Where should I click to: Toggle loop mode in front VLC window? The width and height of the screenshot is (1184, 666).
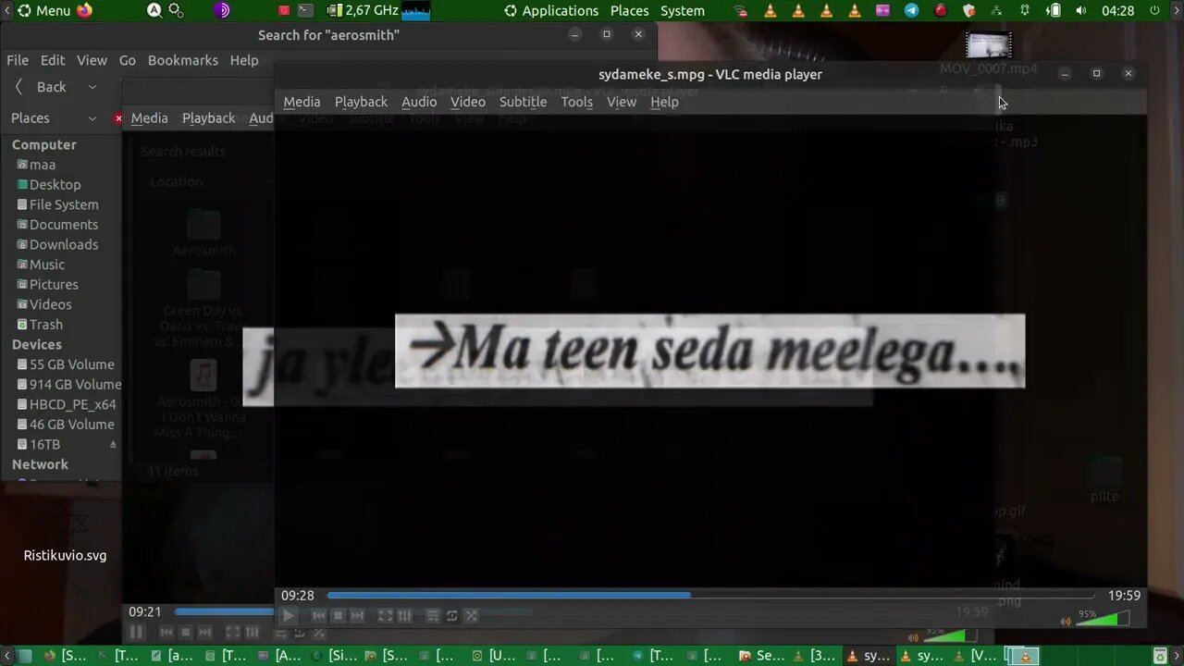click(451, 616)
